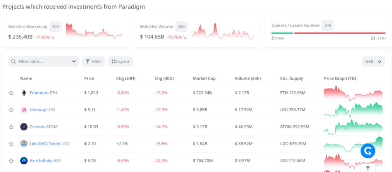
Task: Click the Ethereum coin logo icon
Action: tap(24, 93)
